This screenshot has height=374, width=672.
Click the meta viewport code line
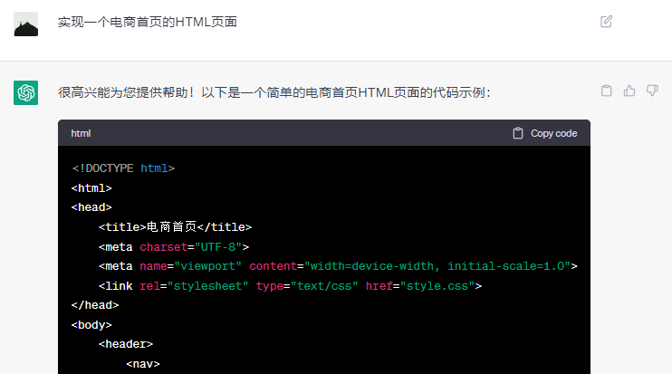tap(338, 266)
